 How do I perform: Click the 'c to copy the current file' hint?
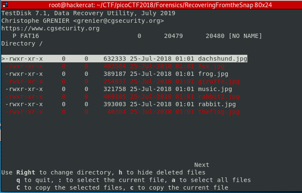(x=179, y=188)
